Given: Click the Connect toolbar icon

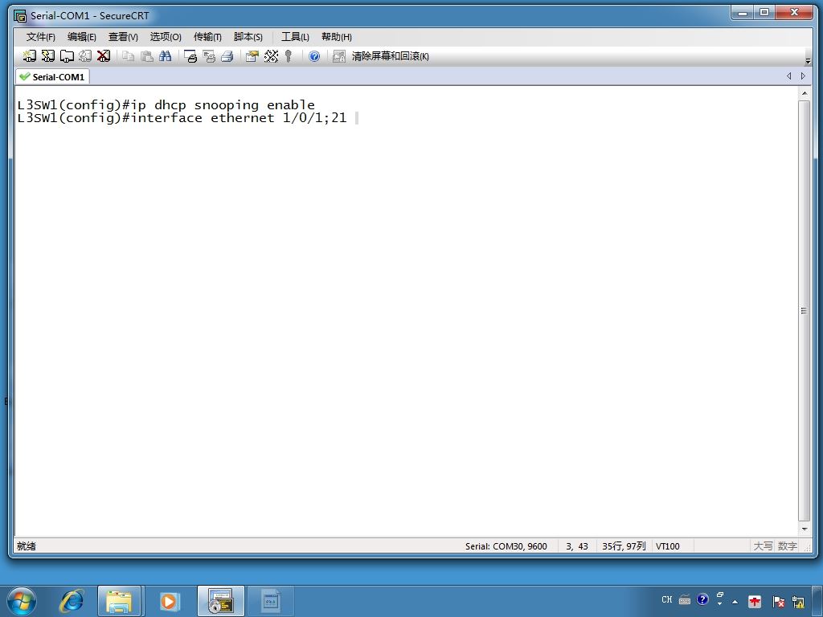Looking at the screenshot, I should 30,56.
